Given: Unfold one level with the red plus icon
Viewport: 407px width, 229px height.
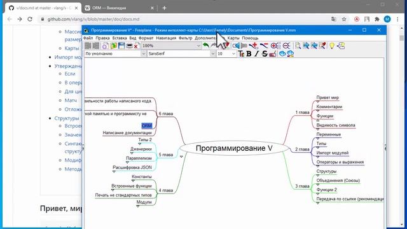Looking at the screenshot, I should [x=253, y=46].
